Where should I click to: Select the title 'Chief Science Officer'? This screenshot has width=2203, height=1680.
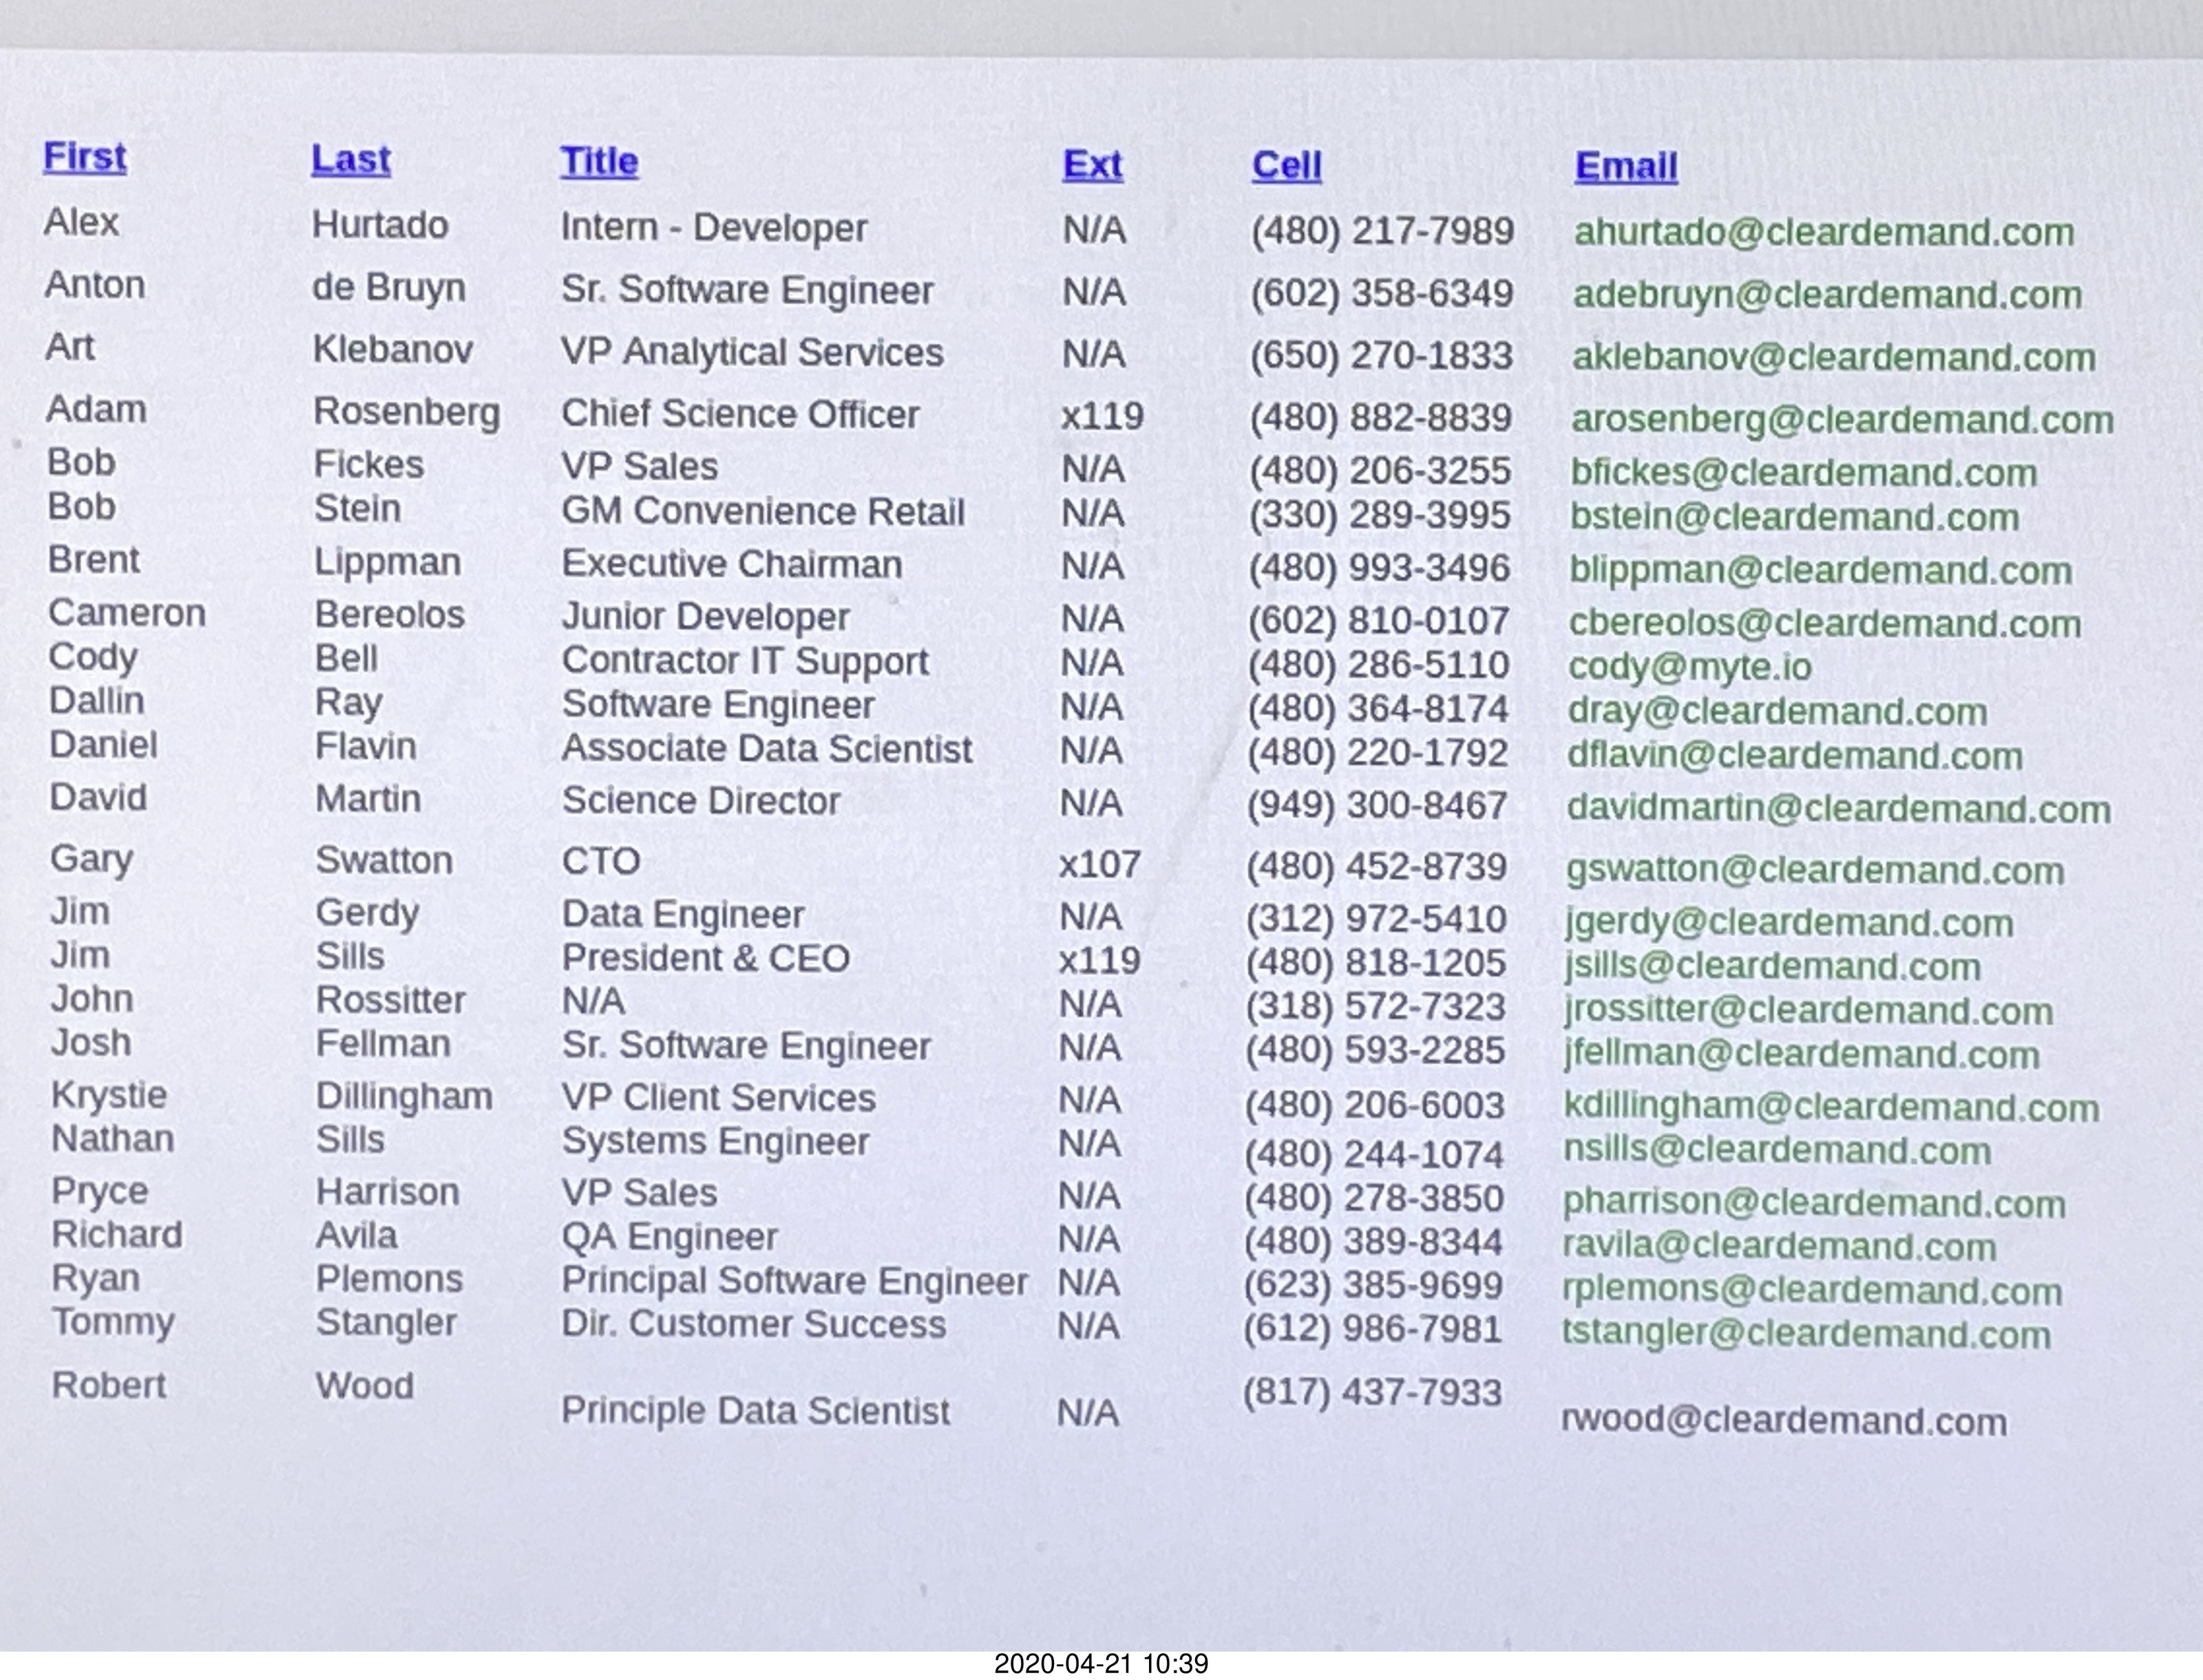pos(740,414)
